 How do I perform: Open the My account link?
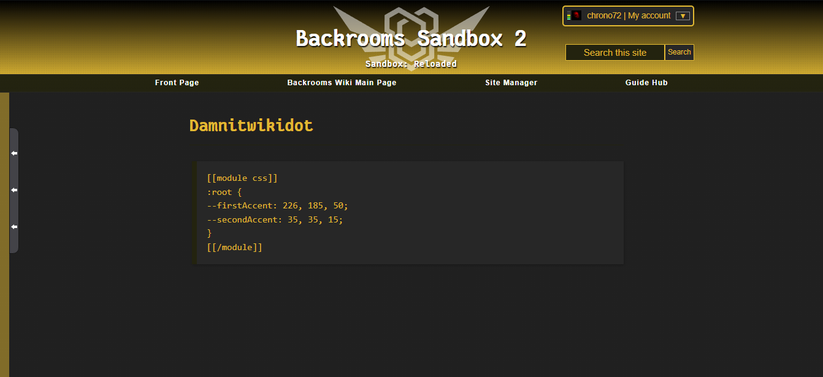point(649,16)
